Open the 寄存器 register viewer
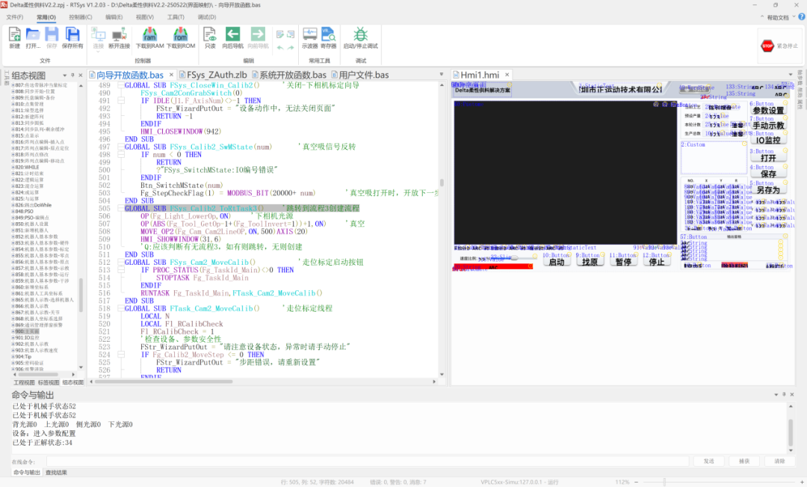This screenshot has height=487, width=807. coord(328,38)
